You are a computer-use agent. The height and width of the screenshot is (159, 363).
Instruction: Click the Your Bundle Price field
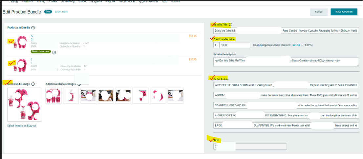click(x=234, y=45)
